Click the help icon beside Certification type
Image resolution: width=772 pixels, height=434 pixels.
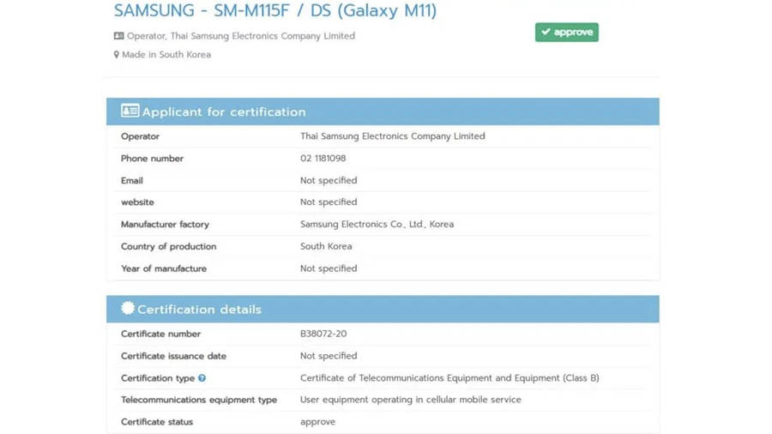(202, 378)
